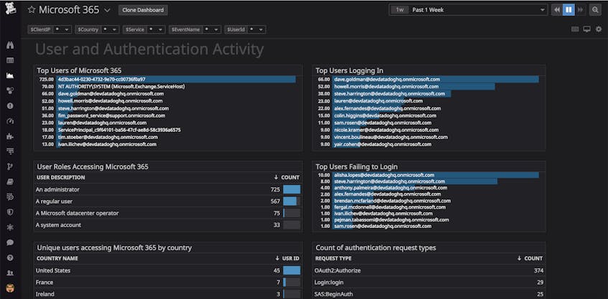Select the OAuth2:Authorize row

(x=429, y=270)
